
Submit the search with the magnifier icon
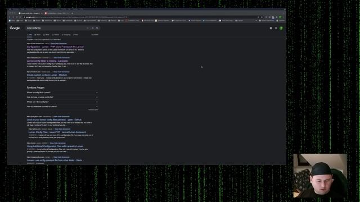tap(97, 28)
